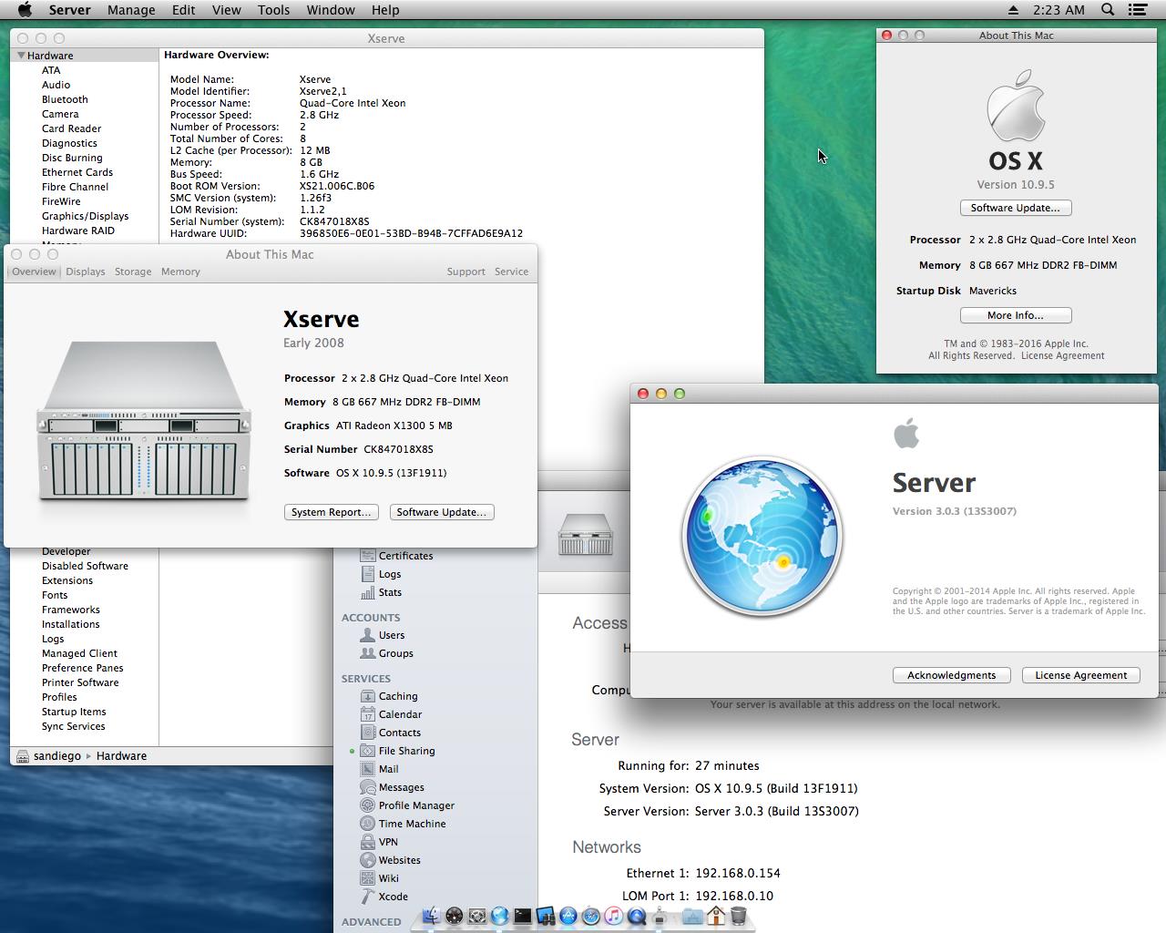Select Users under Accounts
The image size is (1166, 933).
[383, 635]
